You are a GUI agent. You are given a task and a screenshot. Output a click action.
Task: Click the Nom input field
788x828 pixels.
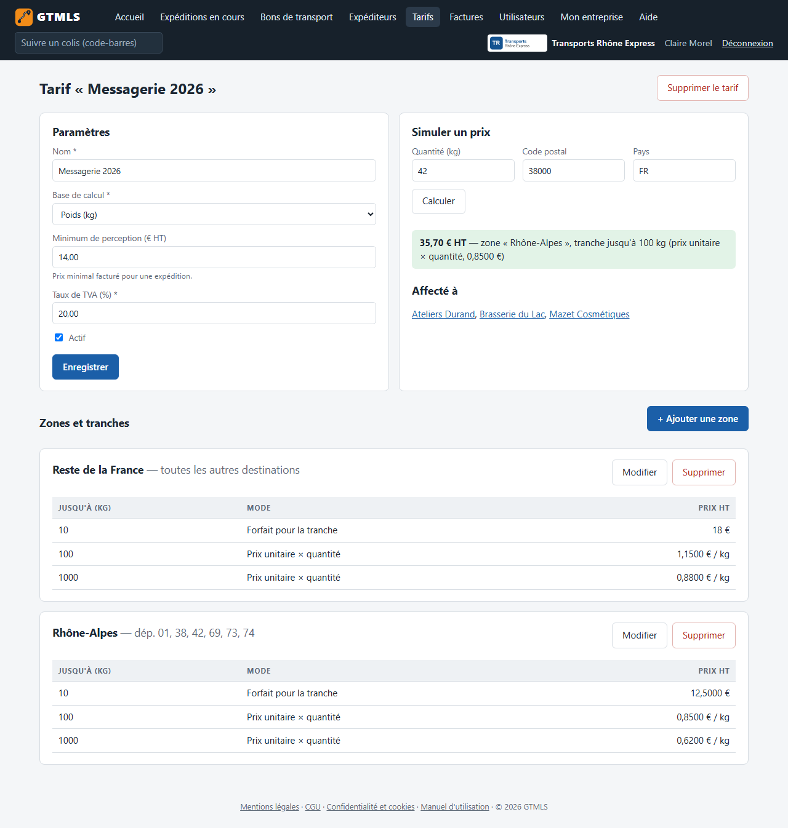[x=214, y=171]
